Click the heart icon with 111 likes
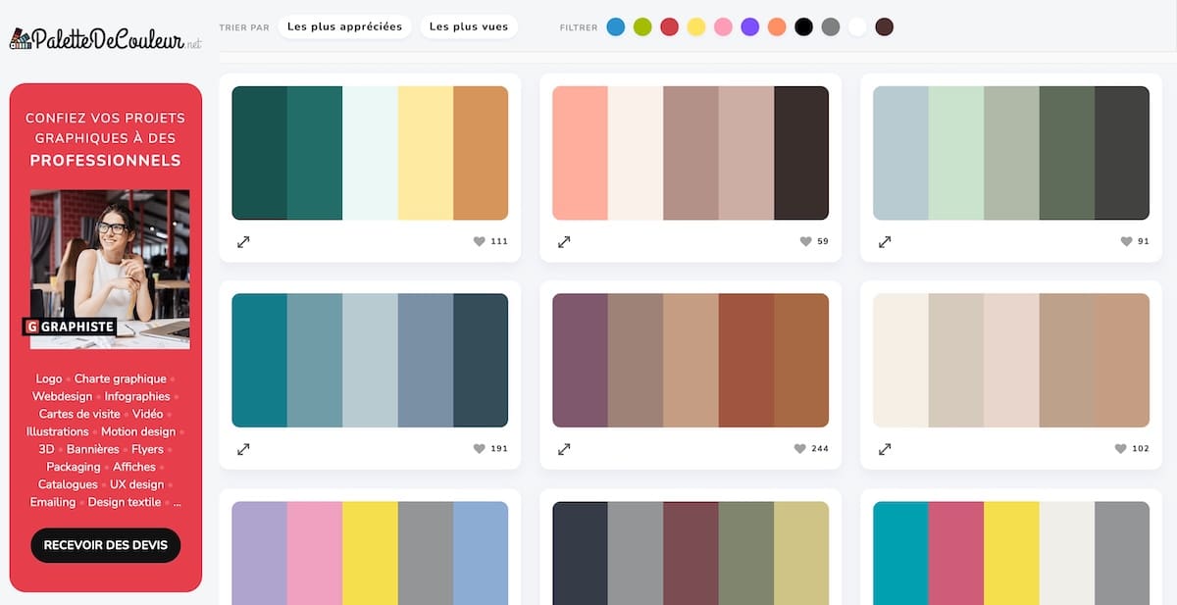 tap(479, 241)
